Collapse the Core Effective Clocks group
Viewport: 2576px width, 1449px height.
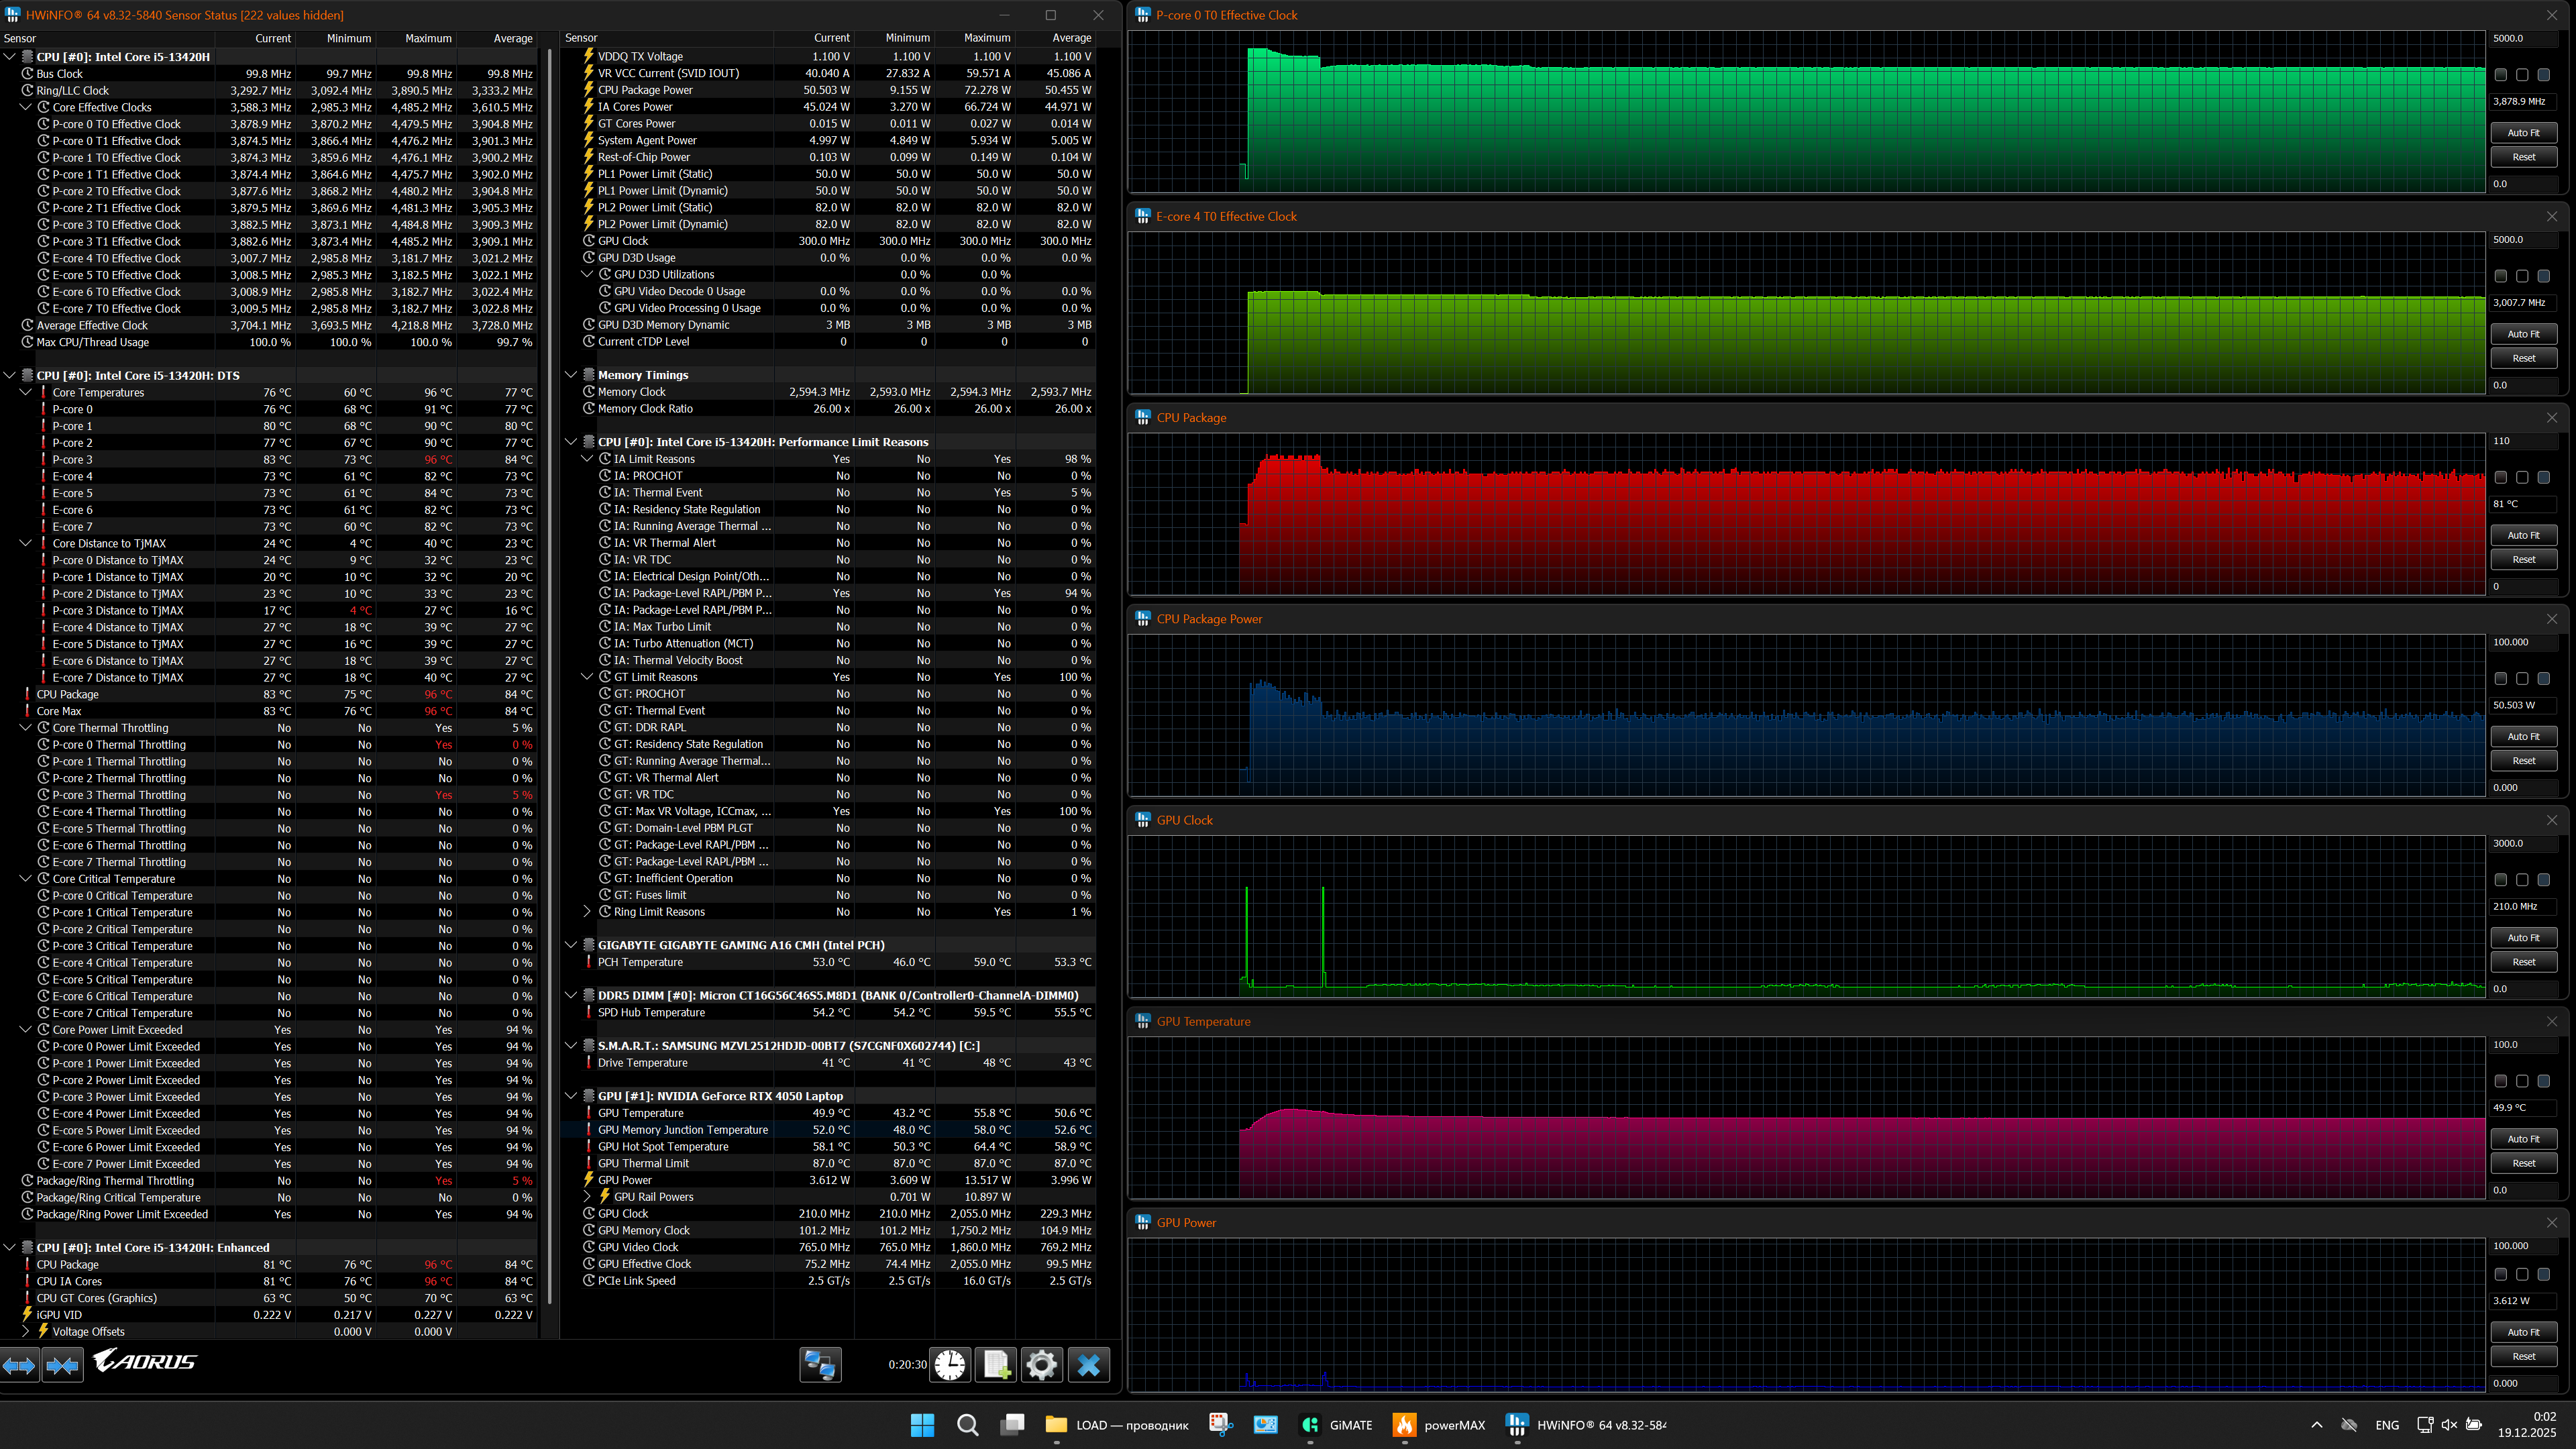coord(26,107)
